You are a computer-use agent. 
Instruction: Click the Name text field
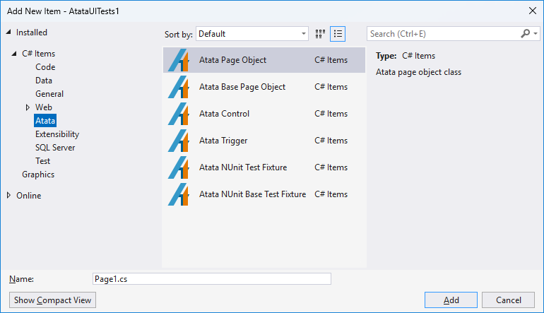coord(211,279)
